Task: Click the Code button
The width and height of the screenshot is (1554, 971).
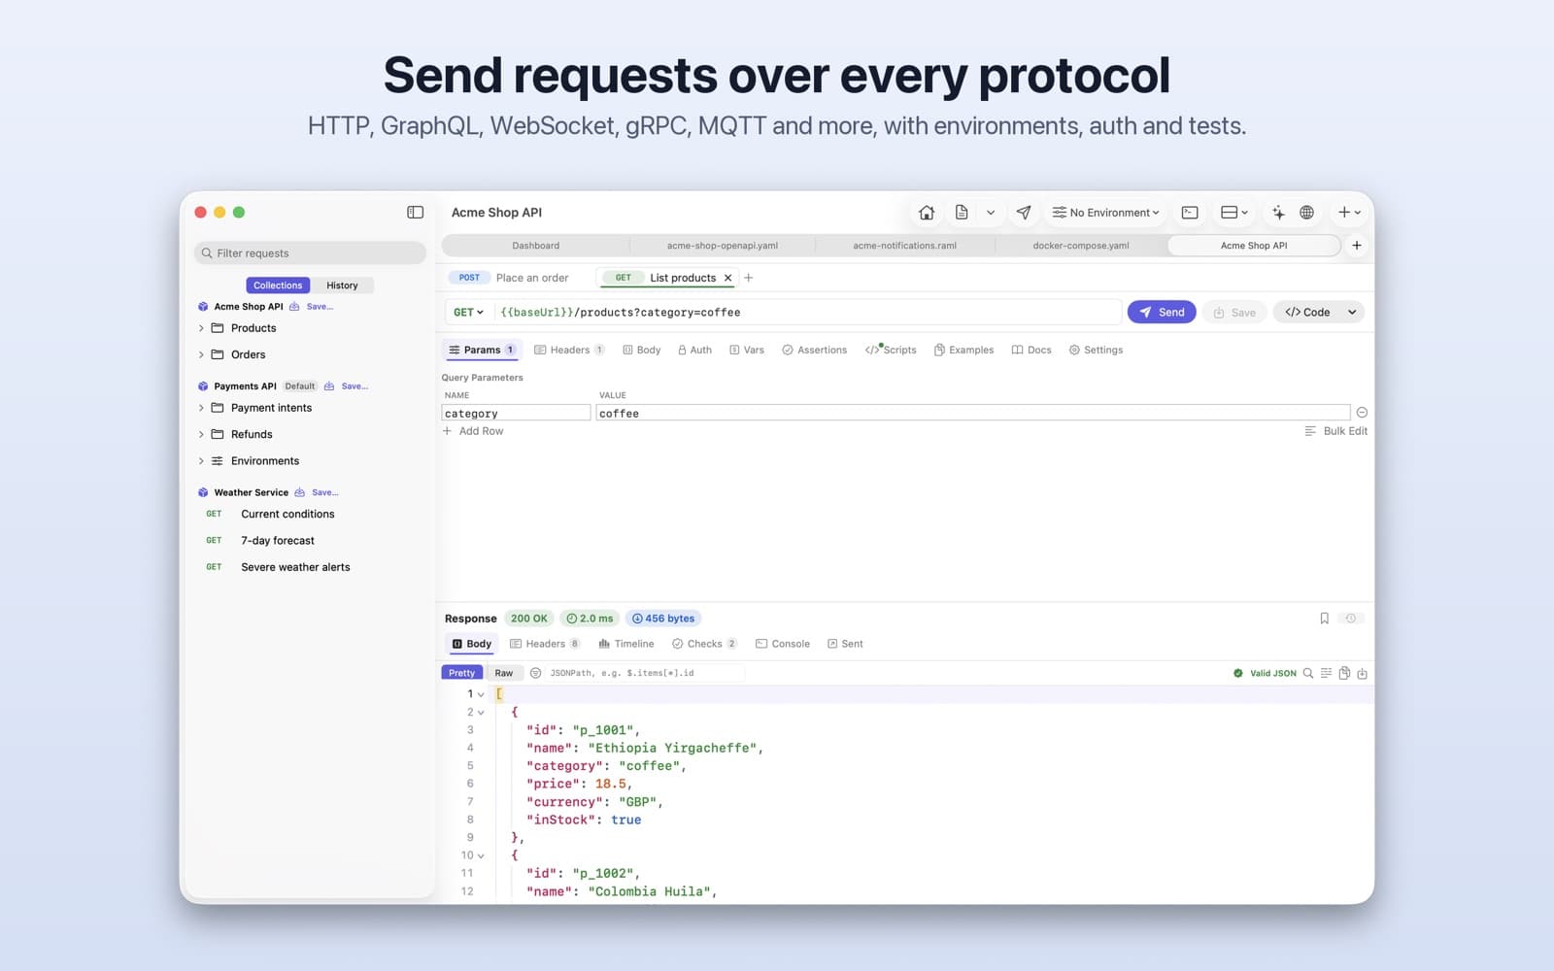Action: pos(1307,313)
